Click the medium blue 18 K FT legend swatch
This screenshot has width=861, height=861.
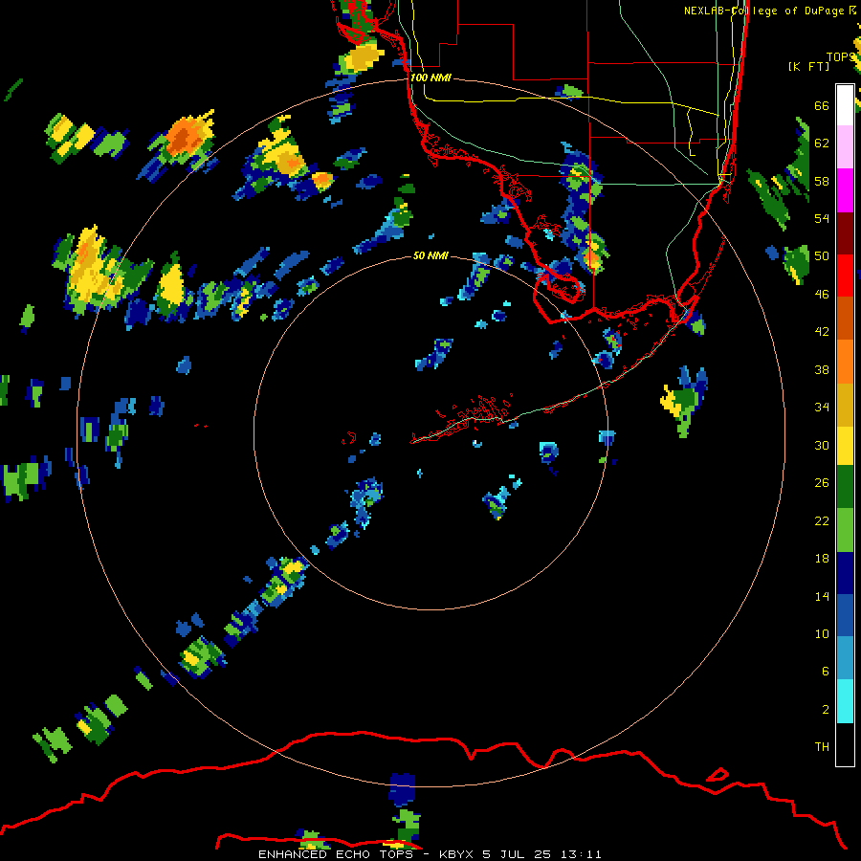click(x=845, y=615)
